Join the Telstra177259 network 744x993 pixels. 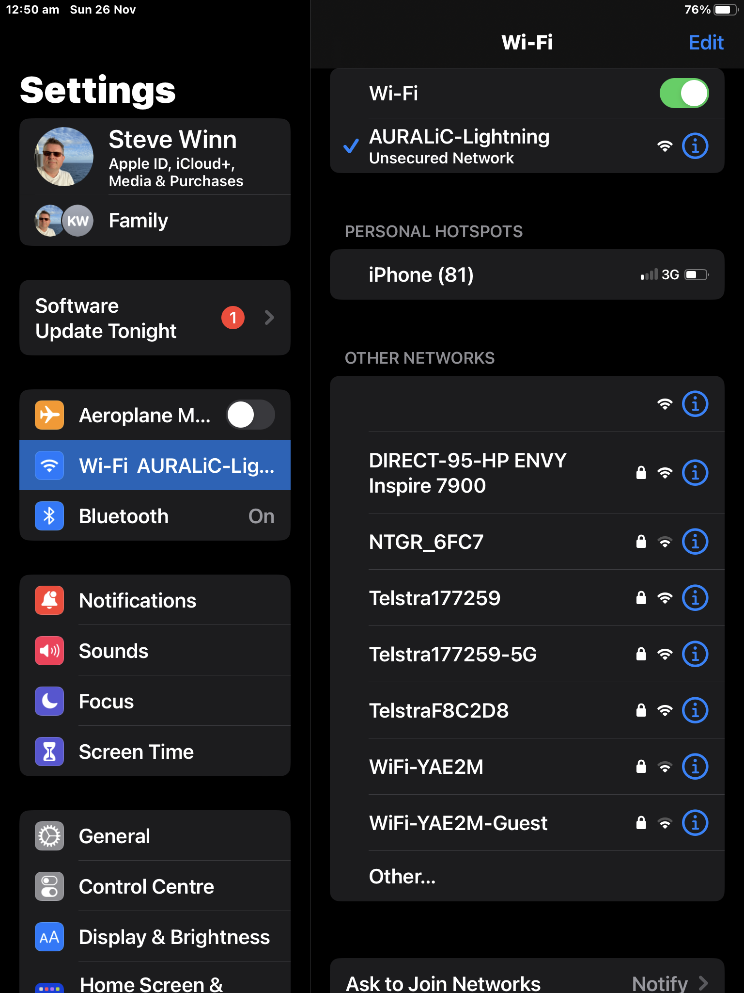(x=527, y=598)
